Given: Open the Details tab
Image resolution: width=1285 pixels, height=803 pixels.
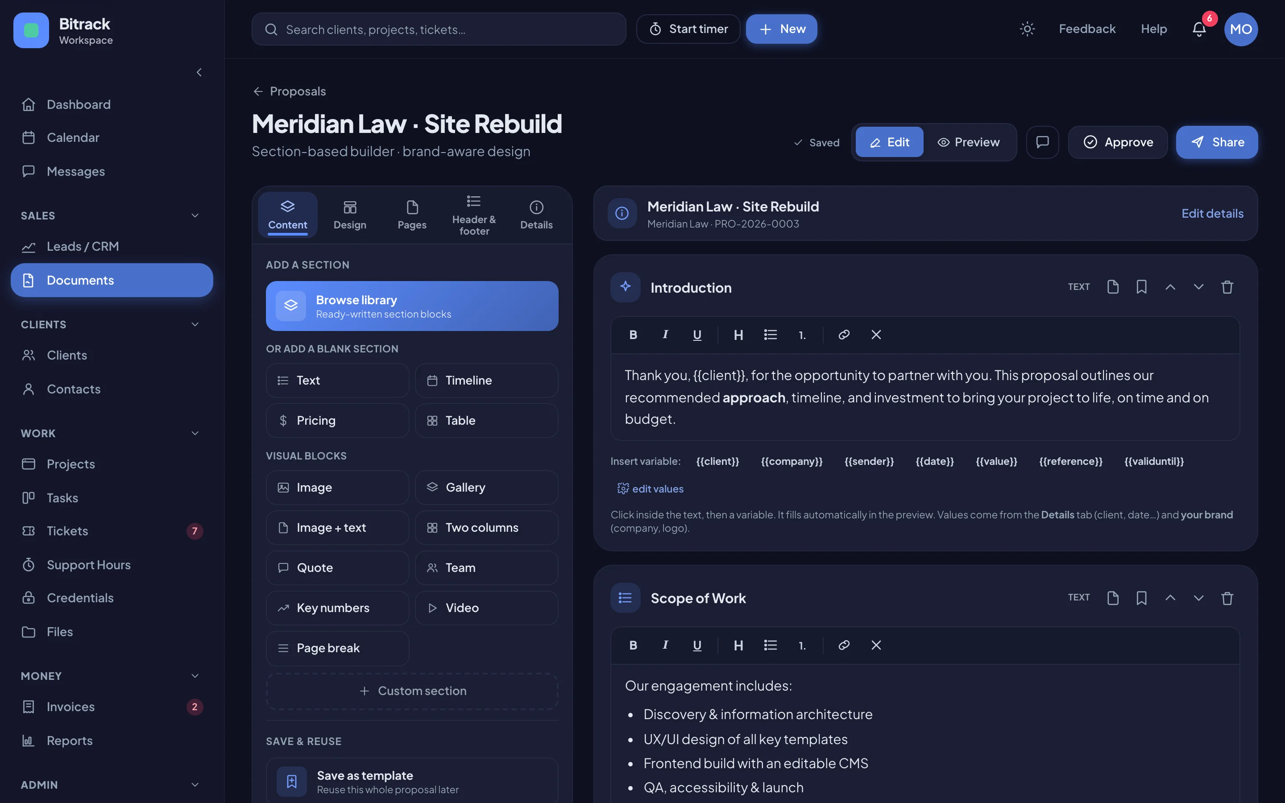Looking at the screenshot, I should (536, 215).
